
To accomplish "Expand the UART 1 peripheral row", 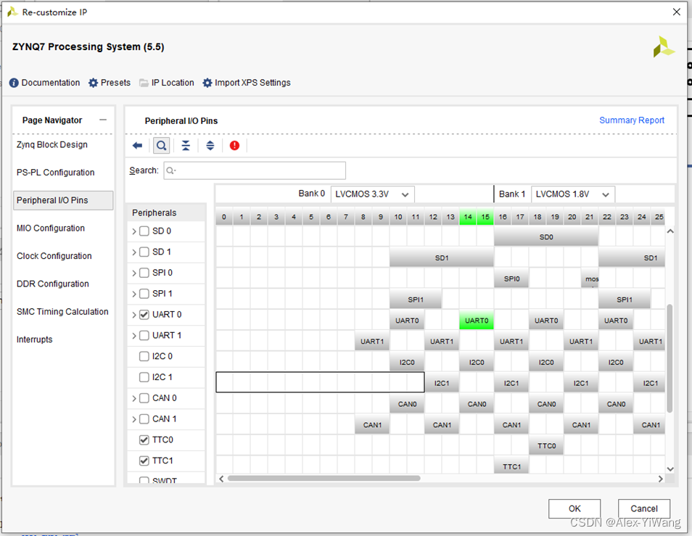I will 134,336.
